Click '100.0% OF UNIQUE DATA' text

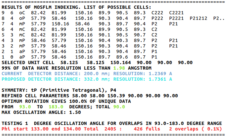pos(100,101)
